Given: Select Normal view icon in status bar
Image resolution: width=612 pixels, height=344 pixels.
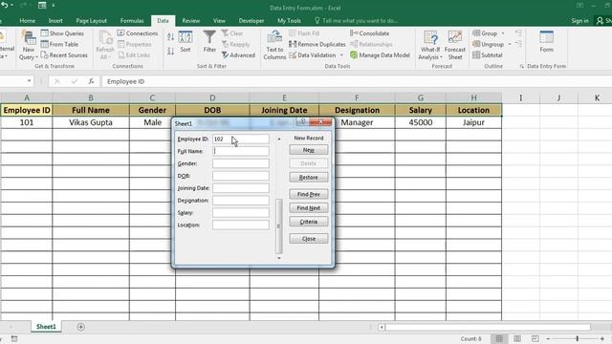Looking at the screenshot, I should 499,338.
